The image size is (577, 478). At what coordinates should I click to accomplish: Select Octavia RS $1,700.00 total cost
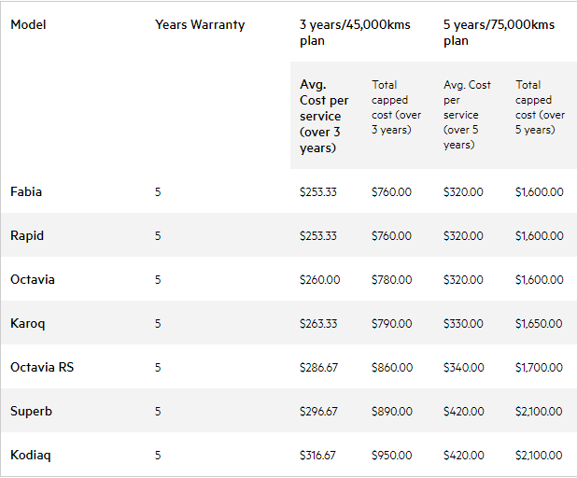[x=539, y=368]
